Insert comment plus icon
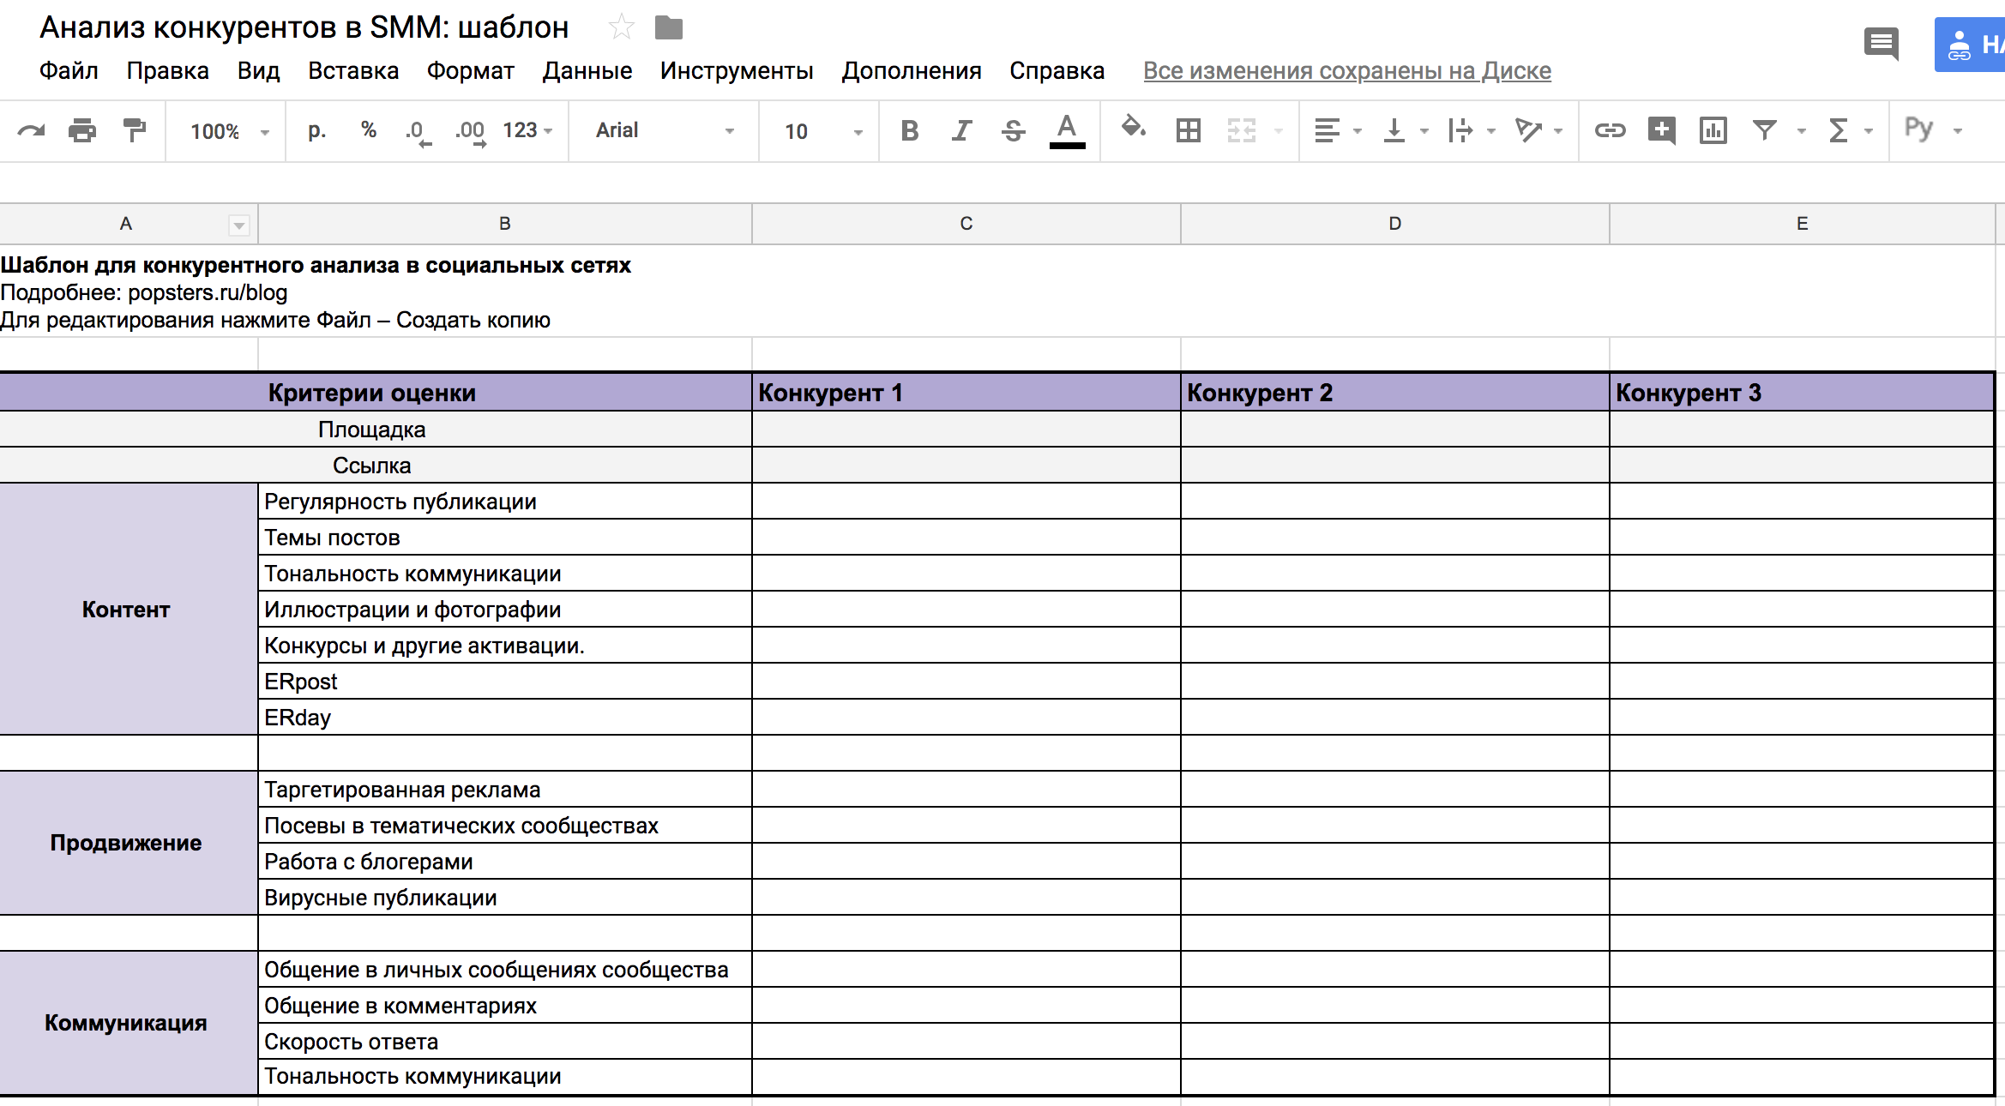This screenshot has height=1106, width=2005. 1661,130
